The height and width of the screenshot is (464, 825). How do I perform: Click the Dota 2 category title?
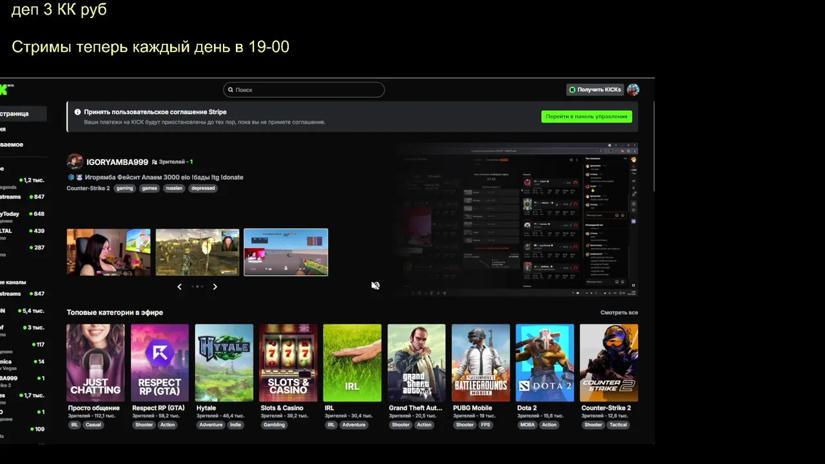(x=527, y=408)
